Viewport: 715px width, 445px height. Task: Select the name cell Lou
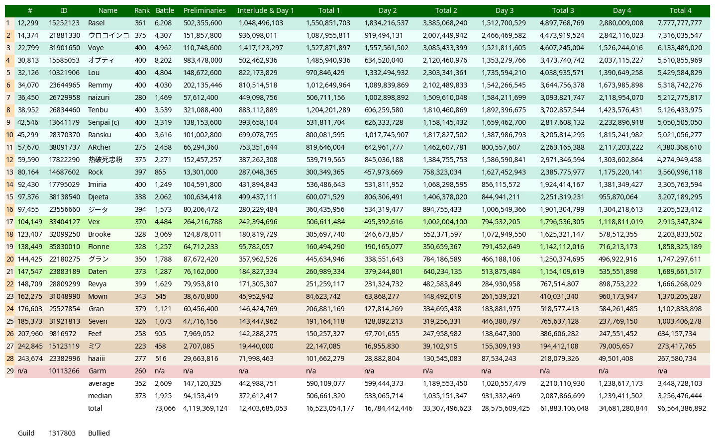click(x=94, y=73)
